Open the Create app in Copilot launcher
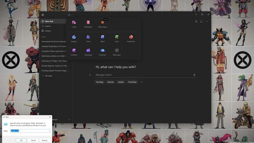The width and height of the screenshot is (254, 143). (74, 24)
